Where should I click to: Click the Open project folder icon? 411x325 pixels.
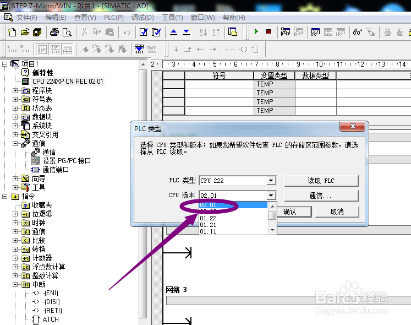click(x=25, y=32)
